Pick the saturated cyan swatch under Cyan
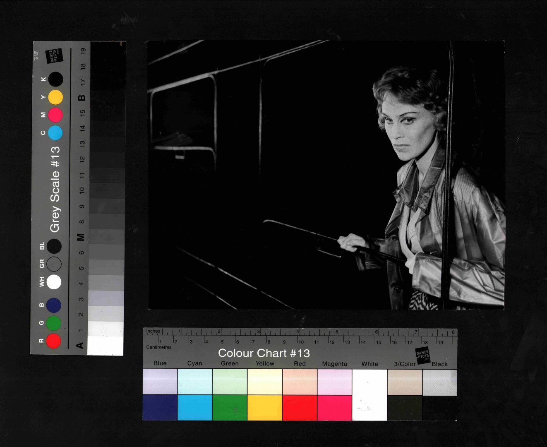This screenshot has height=447, width=547. pos(194,407)
